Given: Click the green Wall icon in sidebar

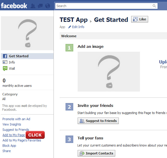Looking at the screenshot, I should (5, 69).
